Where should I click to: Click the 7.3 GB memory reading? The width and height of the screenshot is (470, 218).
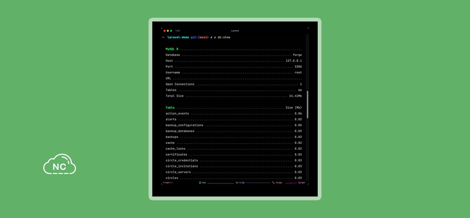click(x=241, y=183)
